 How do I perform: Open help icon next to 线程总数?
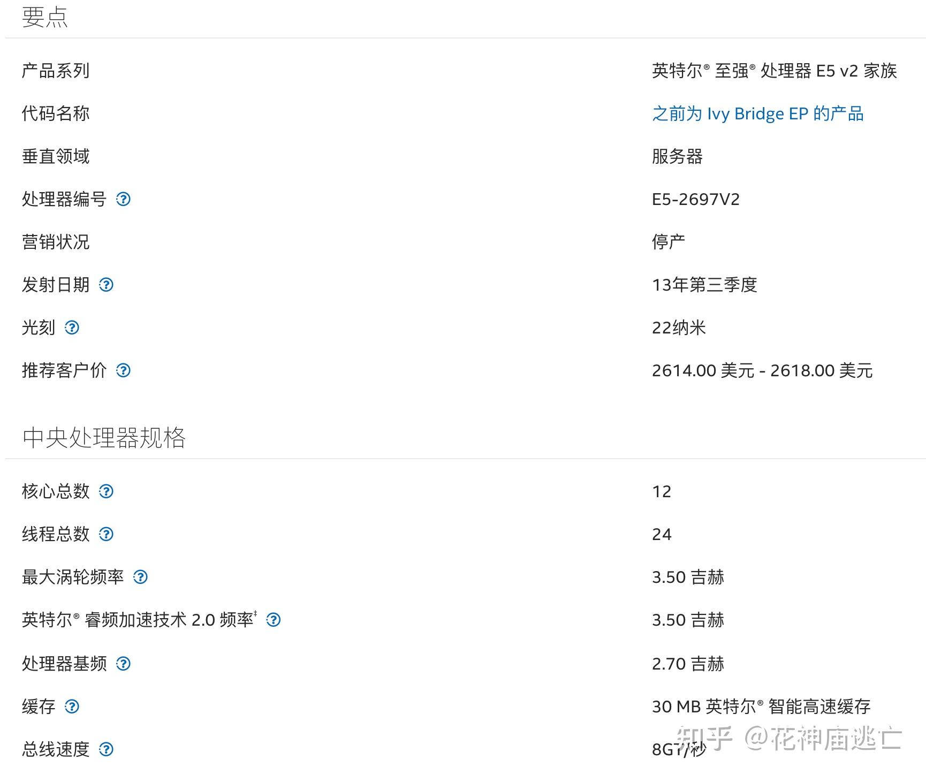pos(107,534)
